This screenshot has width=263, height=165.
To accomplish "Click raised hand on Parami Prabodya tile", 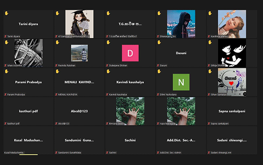I will (6, 72).
